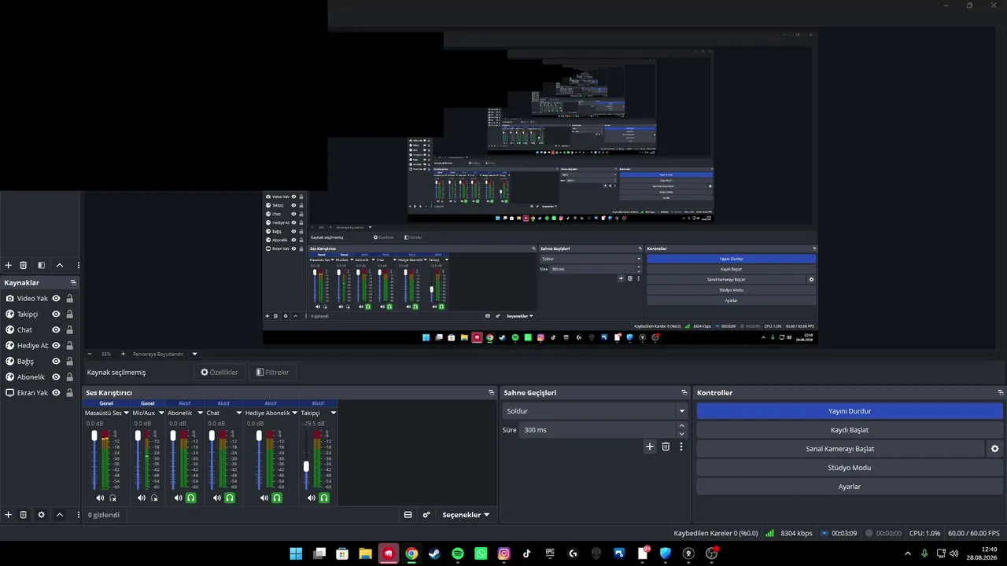Image resolution: width=1007 pixels, height=566 pixels.
Task: Hide the Video Yak source
Action: tap(56, 298)
